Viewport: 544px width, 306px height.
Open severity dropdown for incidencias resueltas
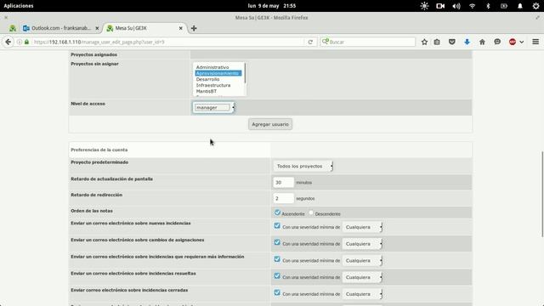(362, 277)
